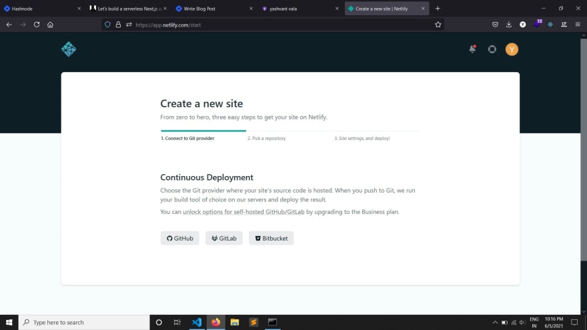
Task: Open the translate extension icon
Action: [564, 25]
